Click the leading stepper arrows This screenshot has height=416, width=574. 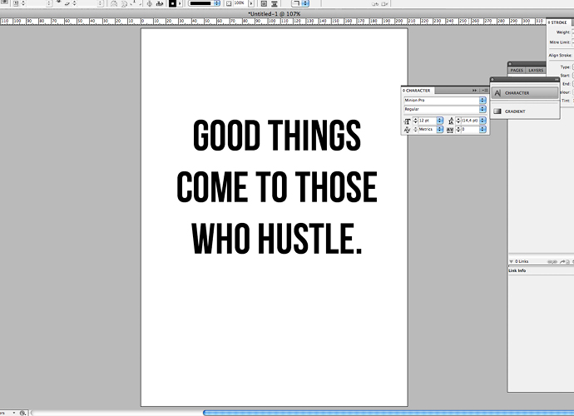pyautogui.click(x=458, y=121)
